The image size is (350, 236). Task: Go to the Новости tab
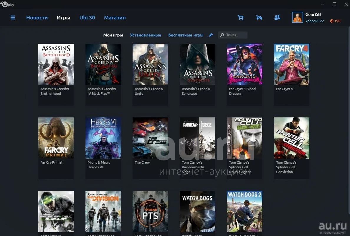tap(37, 18)
